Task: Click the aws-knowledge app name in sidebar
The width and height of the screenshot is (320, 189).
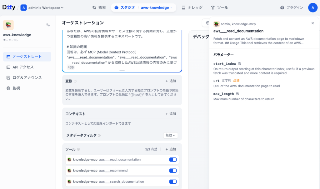Action: (x=17, y=35)
